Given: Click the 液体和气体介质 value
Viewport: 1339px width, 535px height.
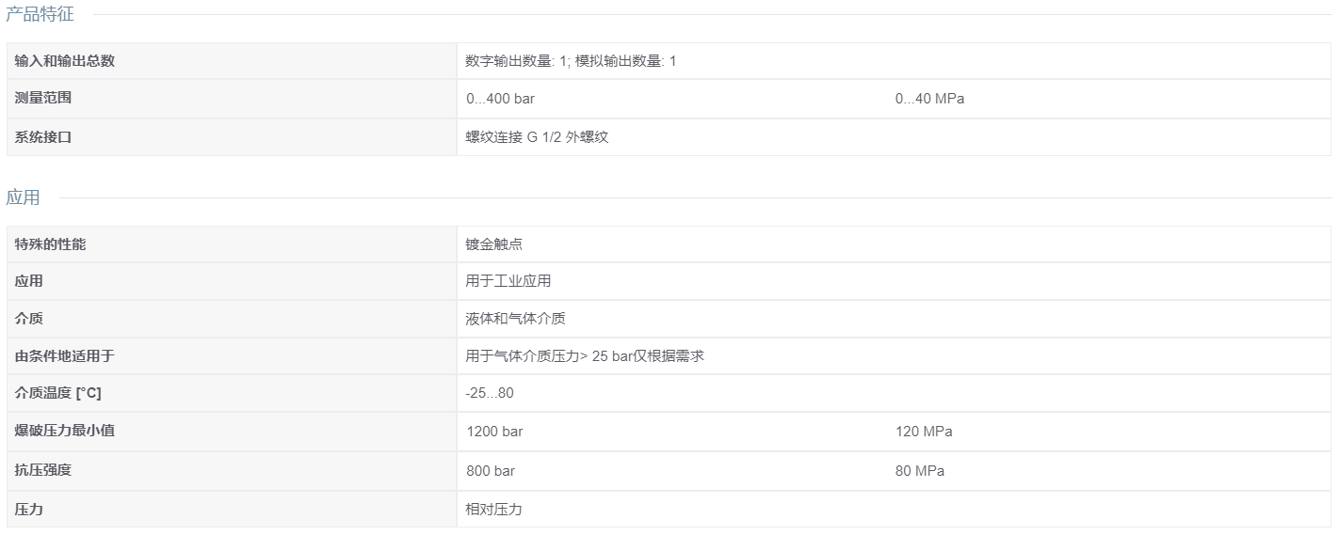Looking at the screenshot, I should click(x=515, y=319).
